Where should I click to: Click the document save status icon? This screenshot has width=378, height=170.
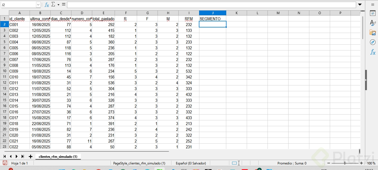click(5, 163)
